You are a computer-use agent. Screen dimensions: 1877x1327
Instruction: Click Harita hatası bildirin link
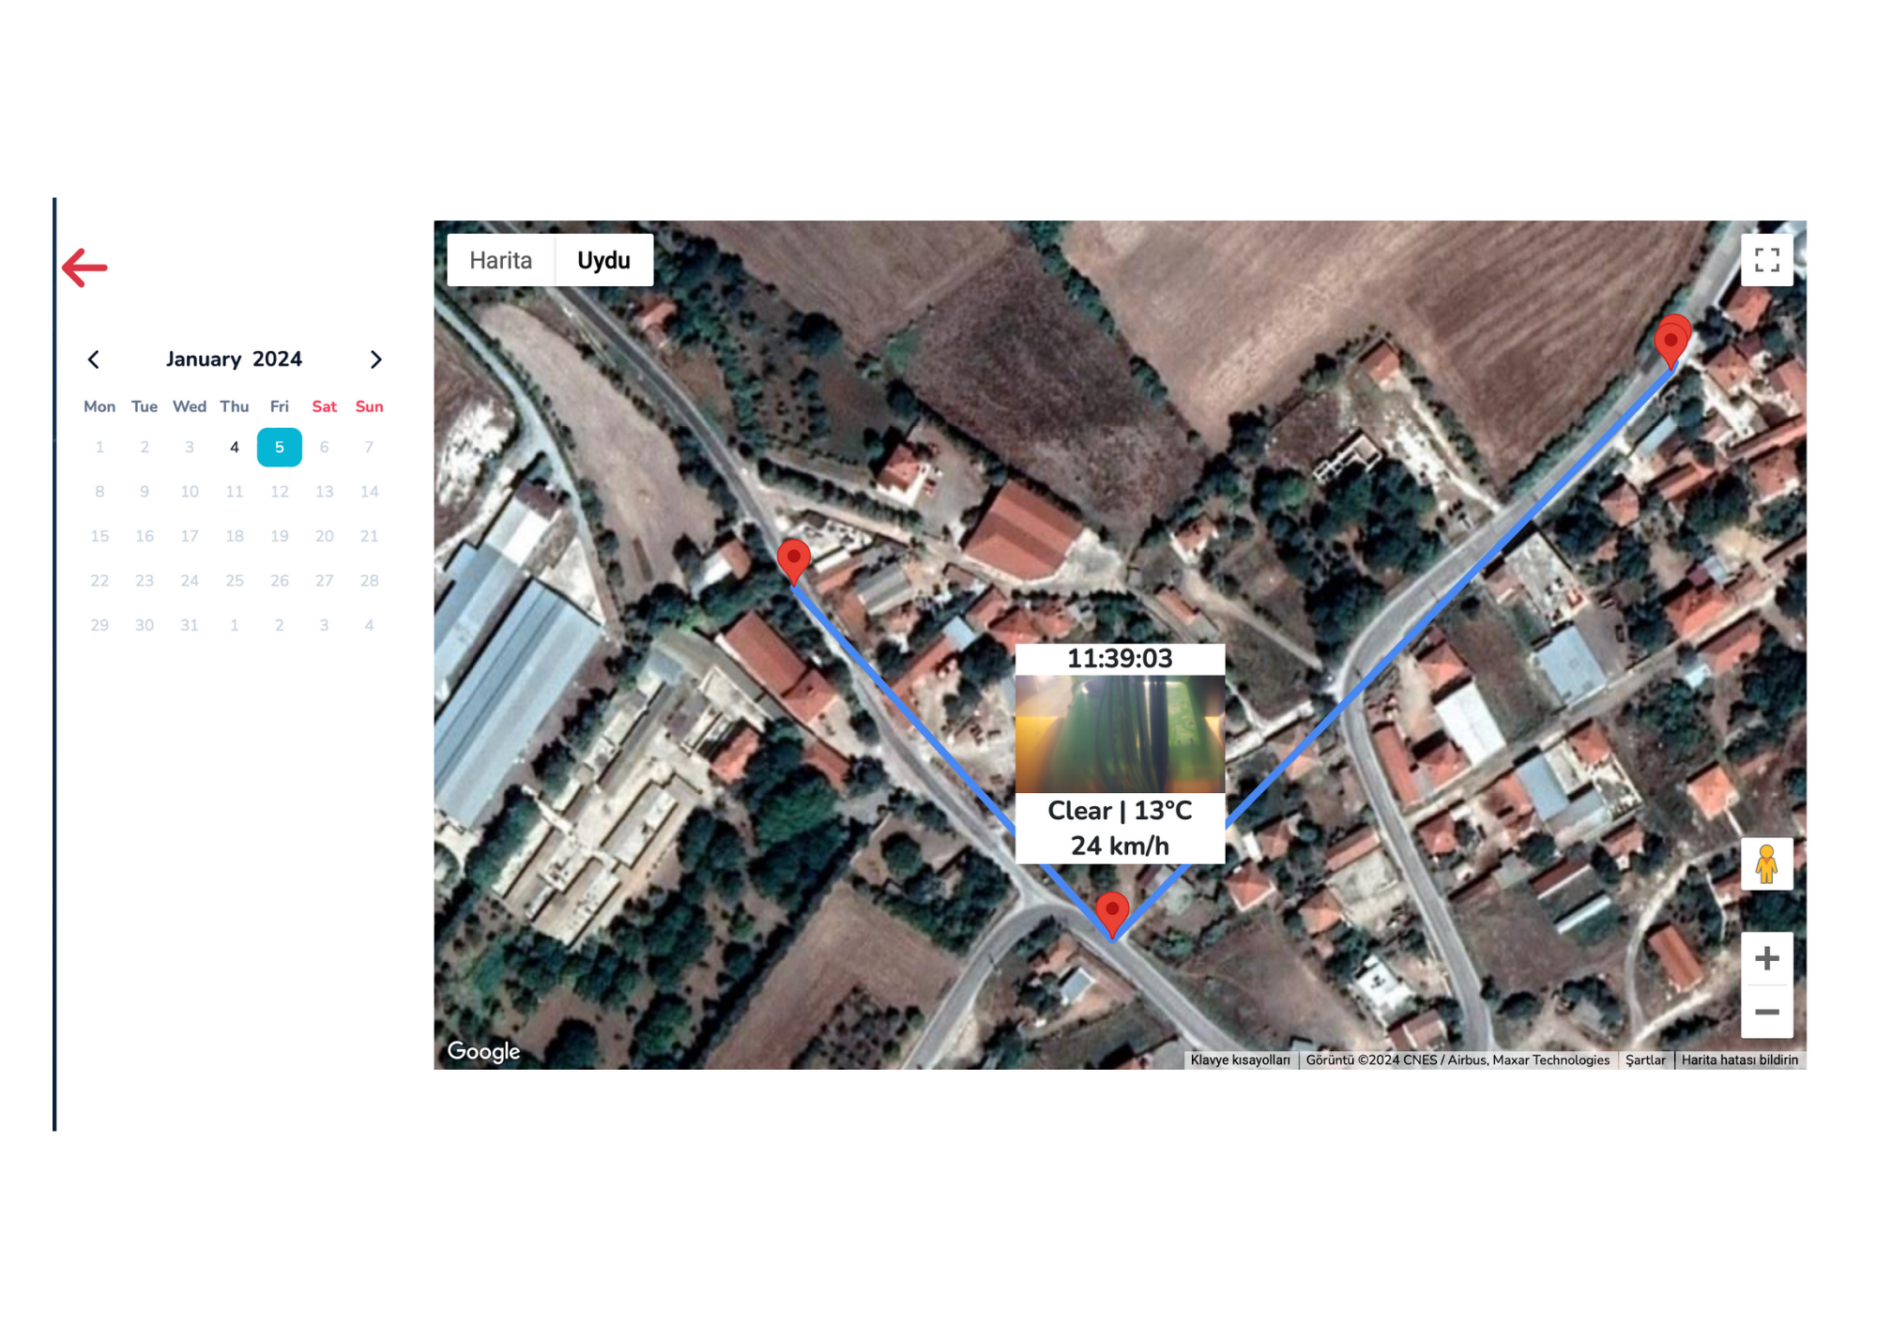click(x=1739, y=1060)
